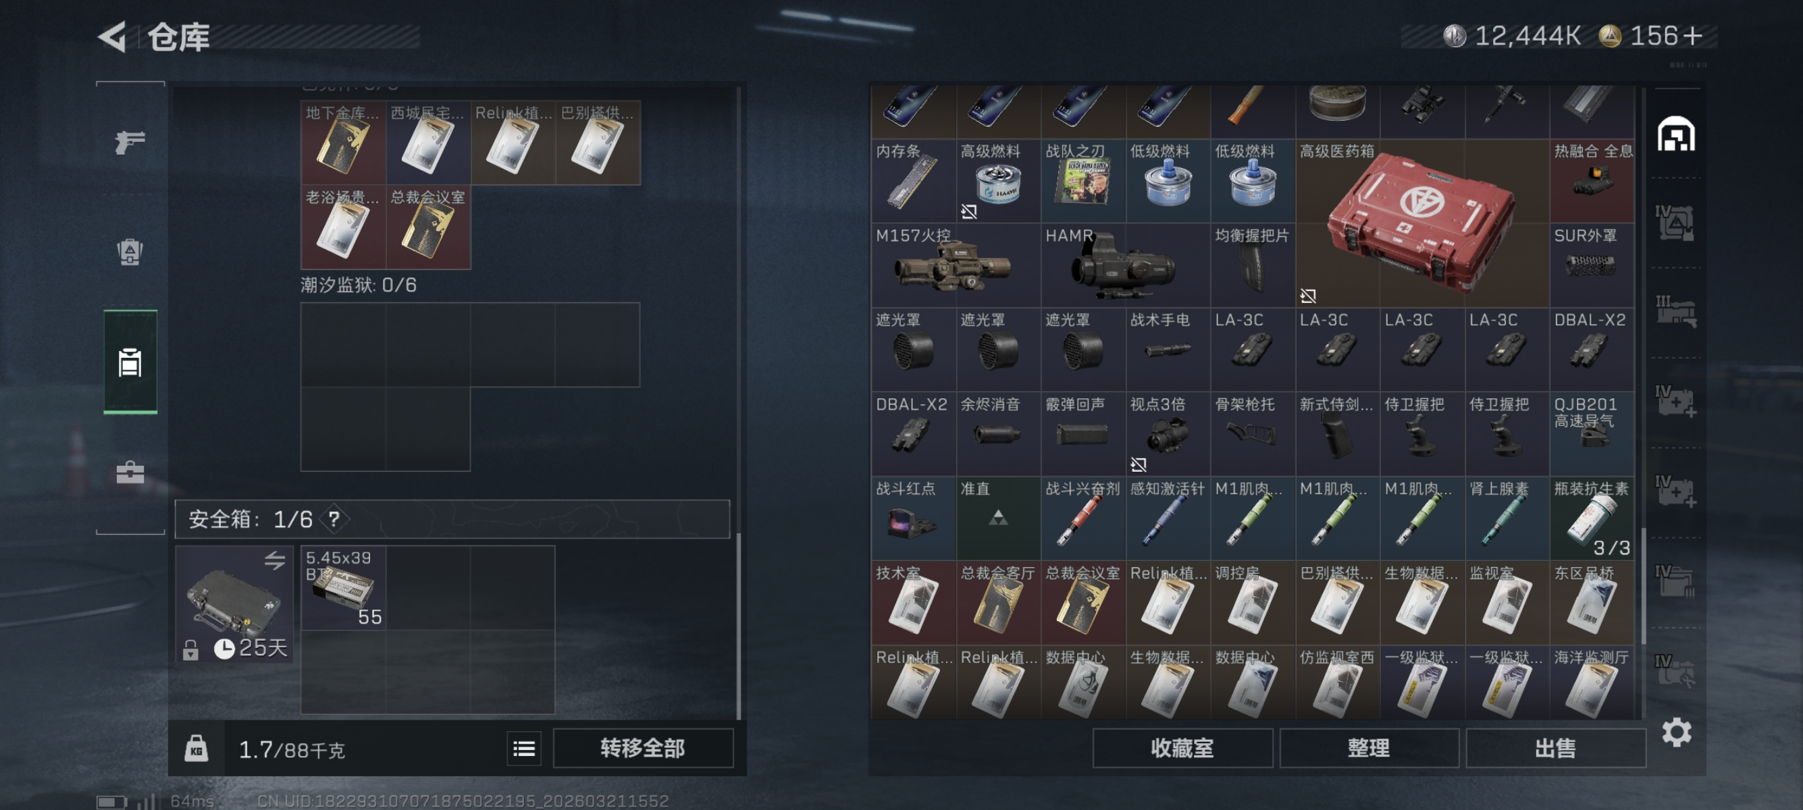Select the large red advanced medical case
The image size is (1803, 810).
1422,223
